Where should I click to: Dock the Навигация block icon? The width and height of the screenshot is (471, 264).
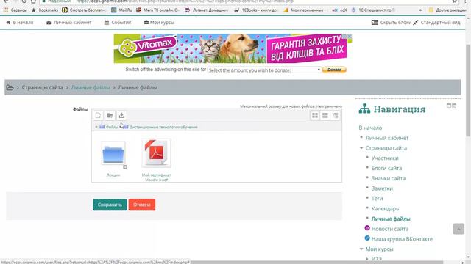click(x=454, y=106)
